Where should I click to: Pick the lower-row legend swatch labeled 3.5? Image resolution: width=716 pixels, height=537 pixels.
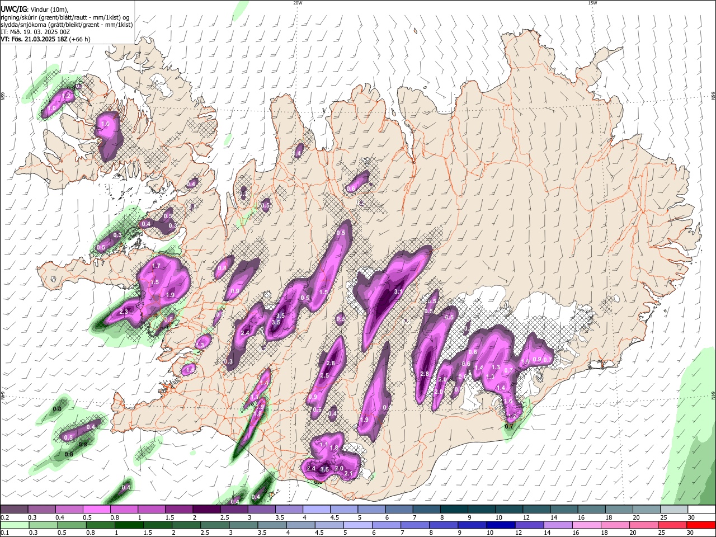pos(272,525)
